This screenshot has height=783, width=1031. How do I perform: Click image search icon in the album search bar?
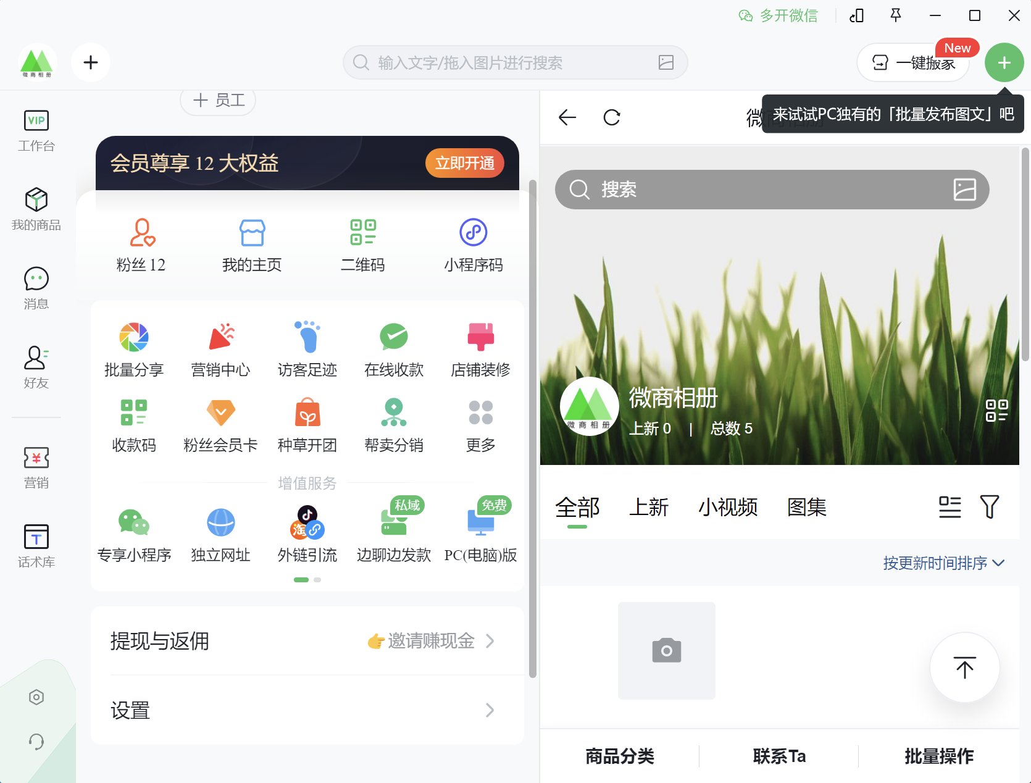pos(964,190)
